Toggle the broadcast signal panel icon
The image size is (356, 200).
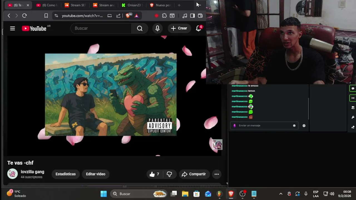pyautogui.click(x=353, y=98)
